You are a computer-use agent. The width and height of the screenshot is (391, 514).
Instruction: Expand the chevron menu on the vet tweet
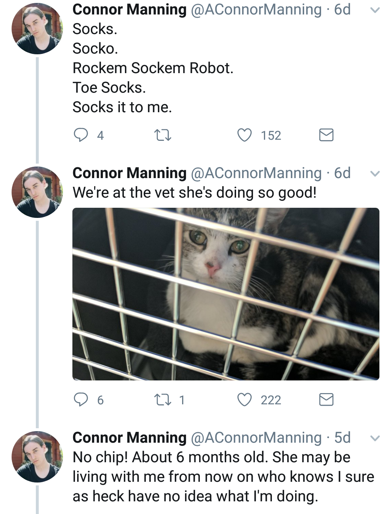click(375, 174)
